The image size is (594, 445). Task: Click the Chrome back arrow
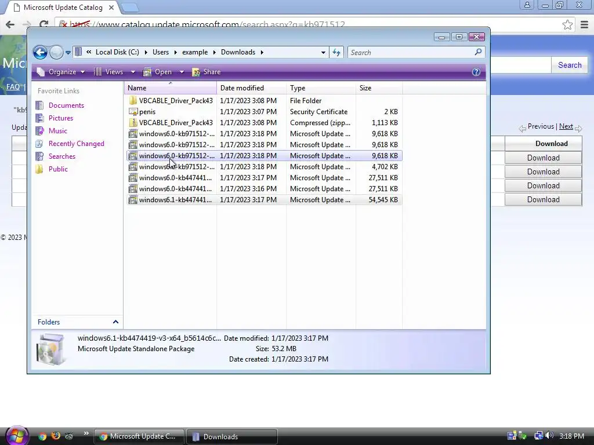pos(10,24)
